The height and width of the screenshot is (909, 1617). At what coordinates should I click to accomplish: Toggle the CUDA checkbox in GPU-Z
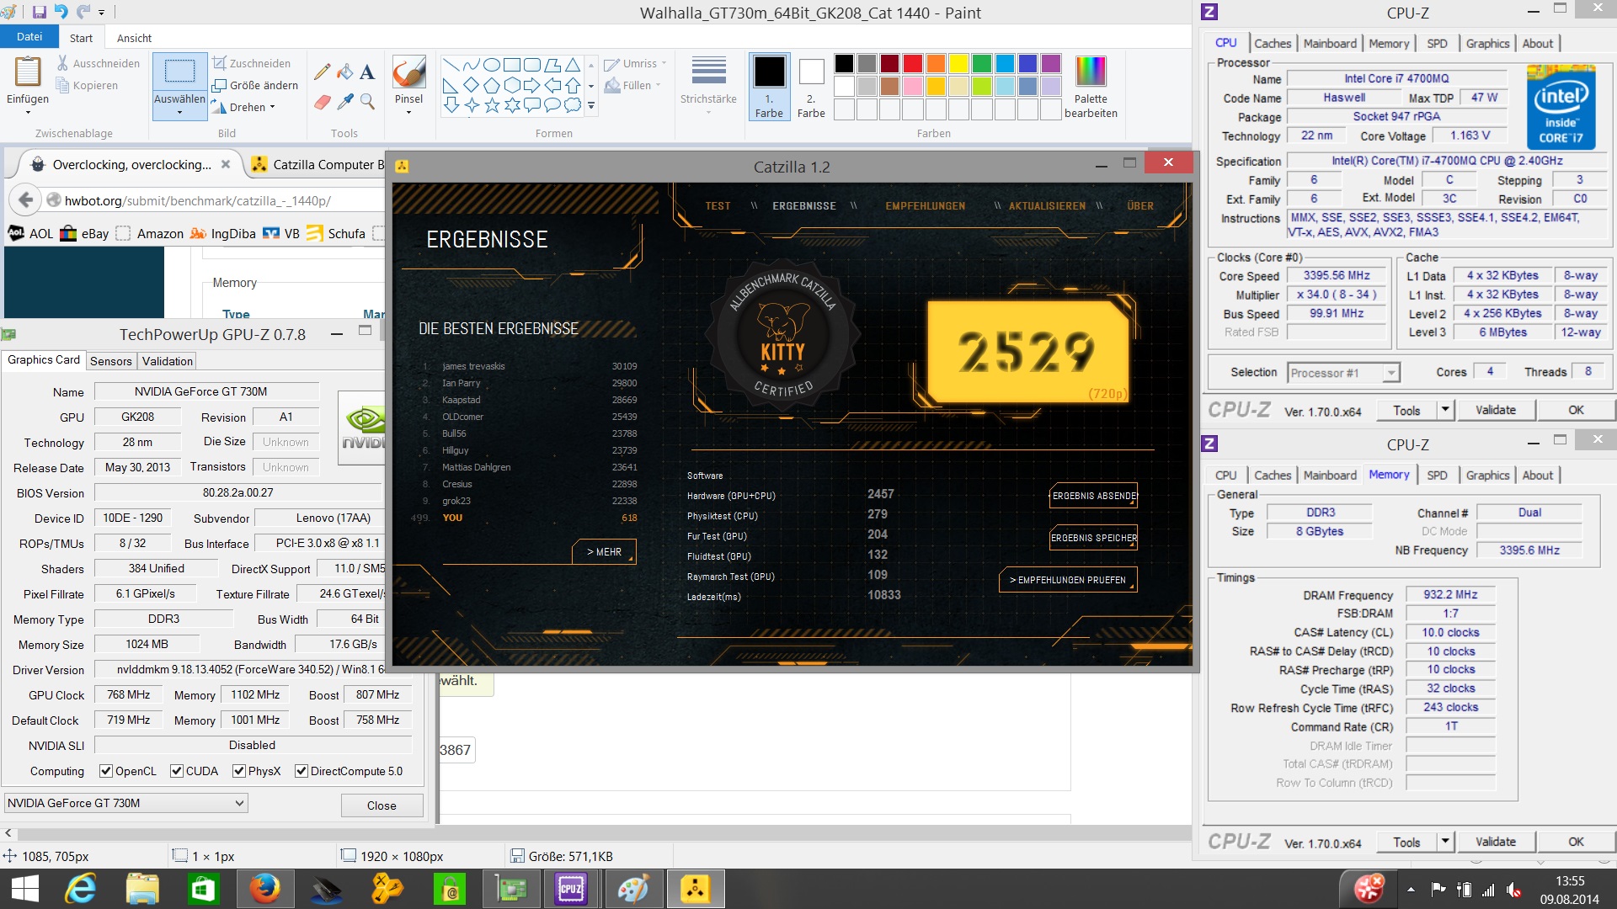(177, 771)
